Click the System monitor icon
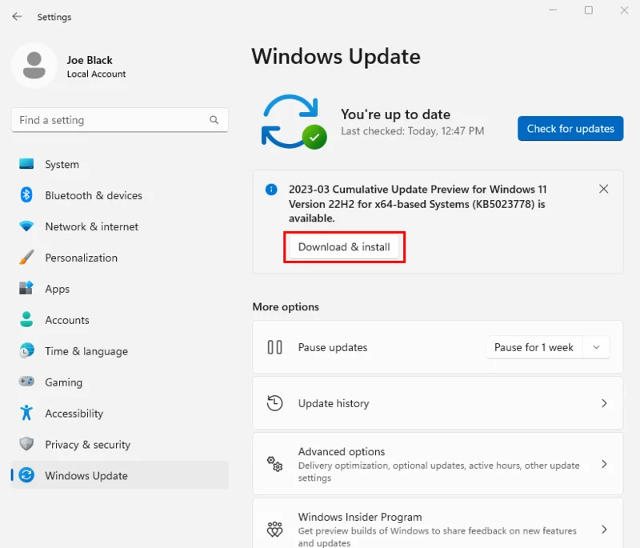 pos(26,164)
